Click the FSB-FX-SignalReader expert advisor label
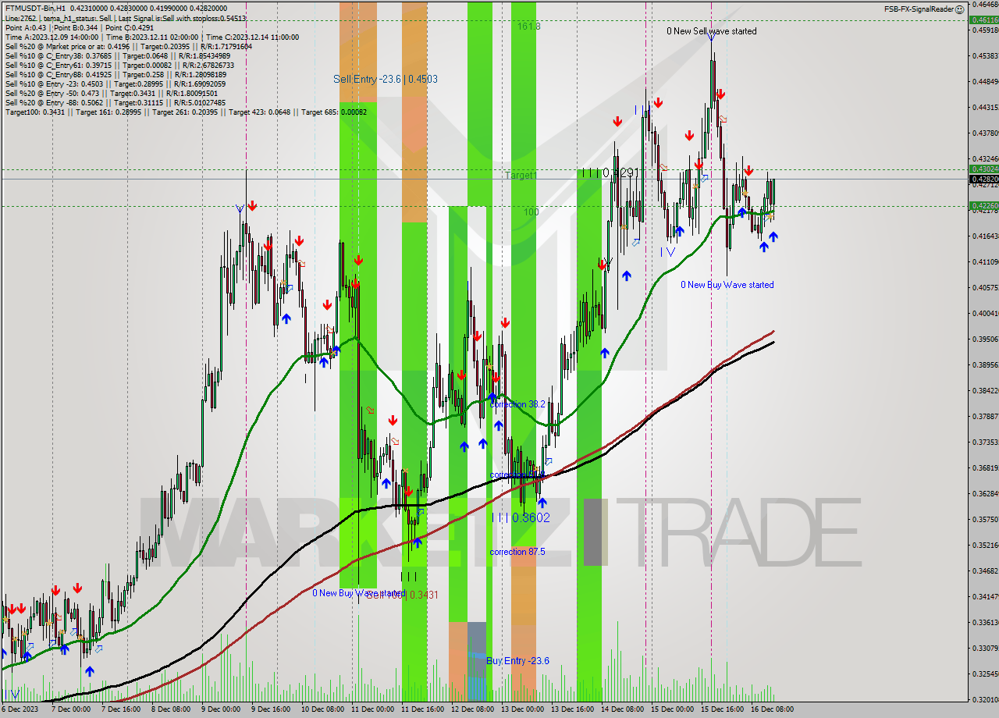This screenshot has height=718, width=999. (x=919, y=9)
